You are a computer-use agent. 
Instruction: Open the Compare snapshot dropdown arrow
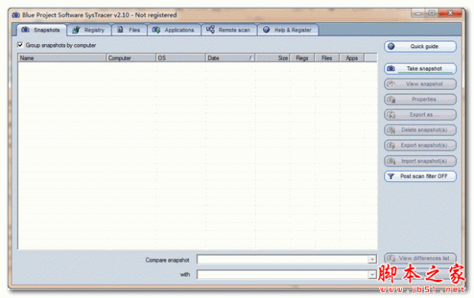(x=372, y=259)
